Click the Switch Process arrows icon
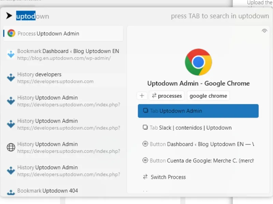Viewport: 273px width, 204px height. tap(145, 177)
